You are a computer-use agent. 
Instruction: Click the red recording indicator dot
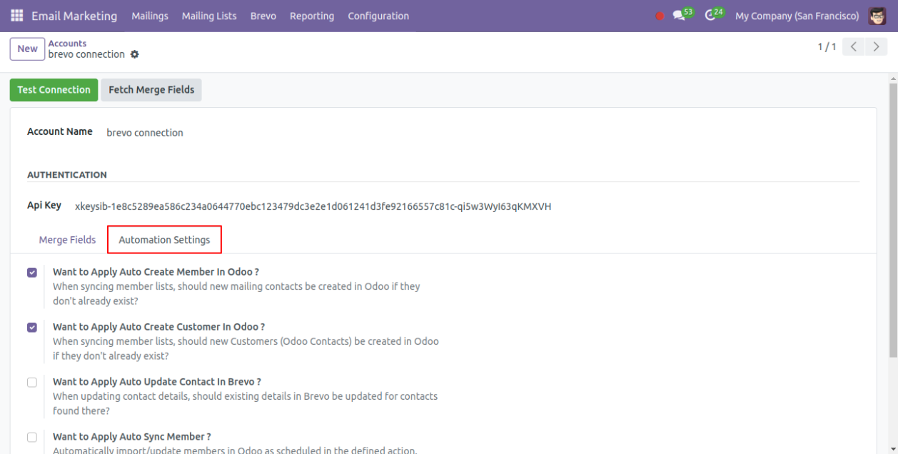[x=660, y=16]
